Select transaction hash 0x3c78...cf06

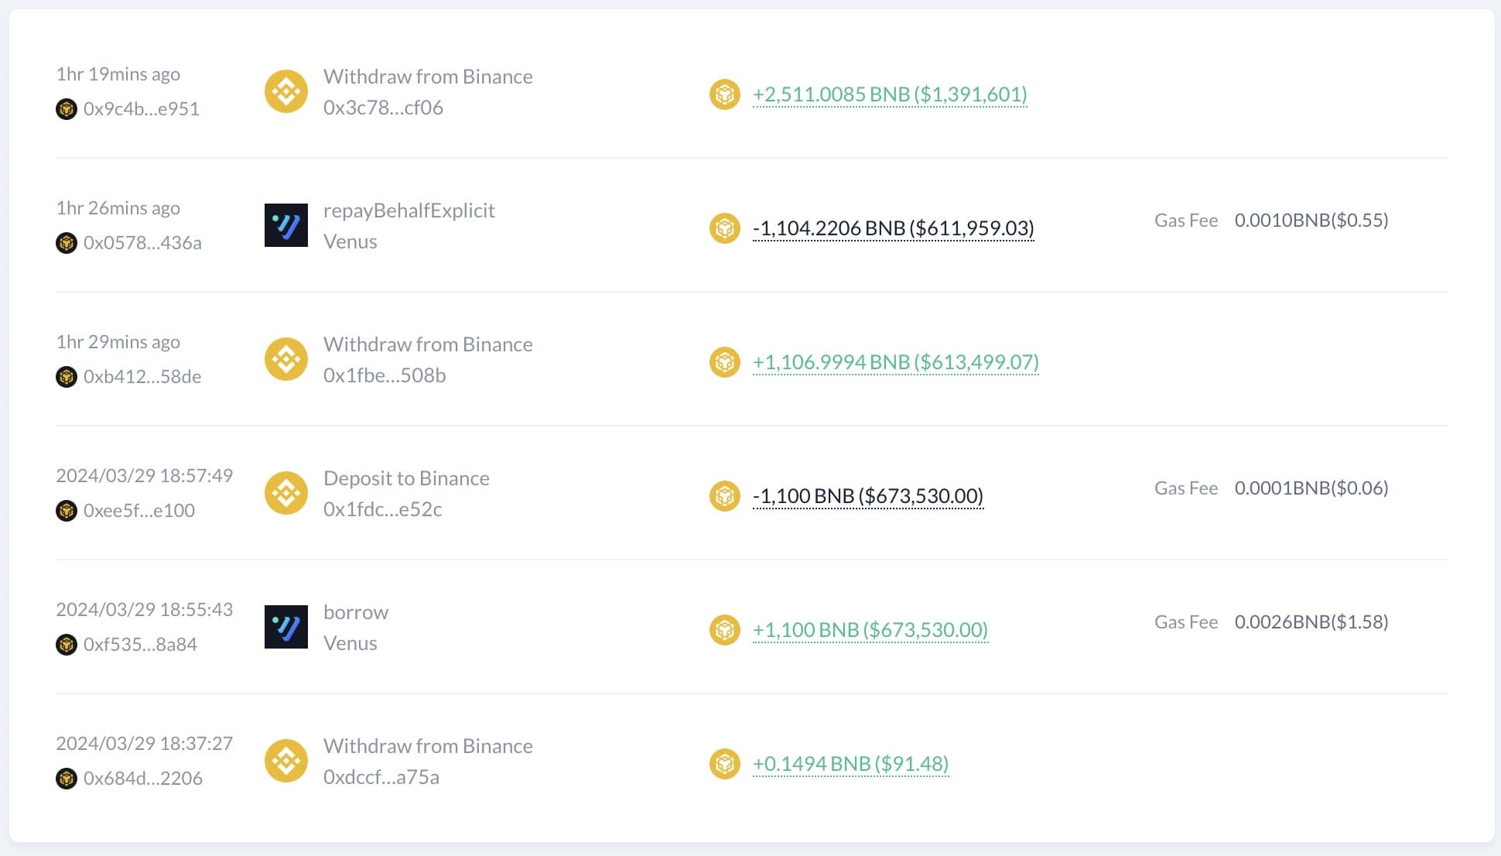point(383,108)
